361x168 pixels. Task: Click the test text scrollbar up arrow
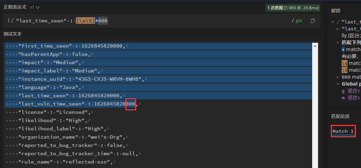coord(315,46)
